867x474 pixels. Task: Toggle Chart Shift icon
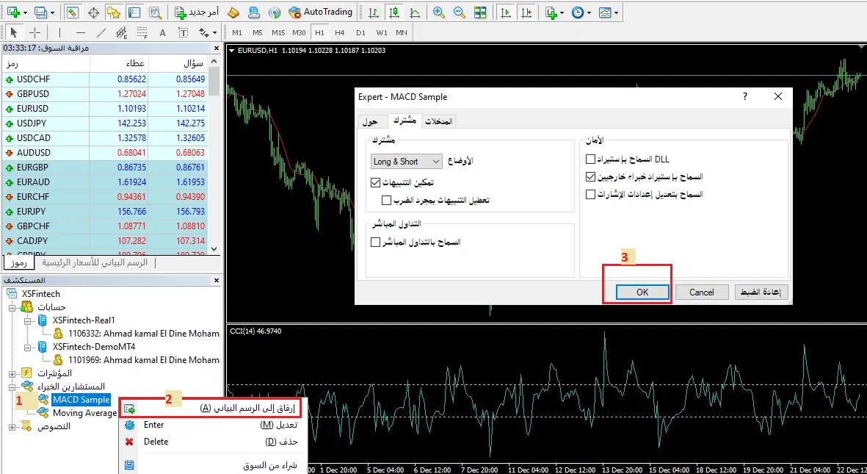526,12
